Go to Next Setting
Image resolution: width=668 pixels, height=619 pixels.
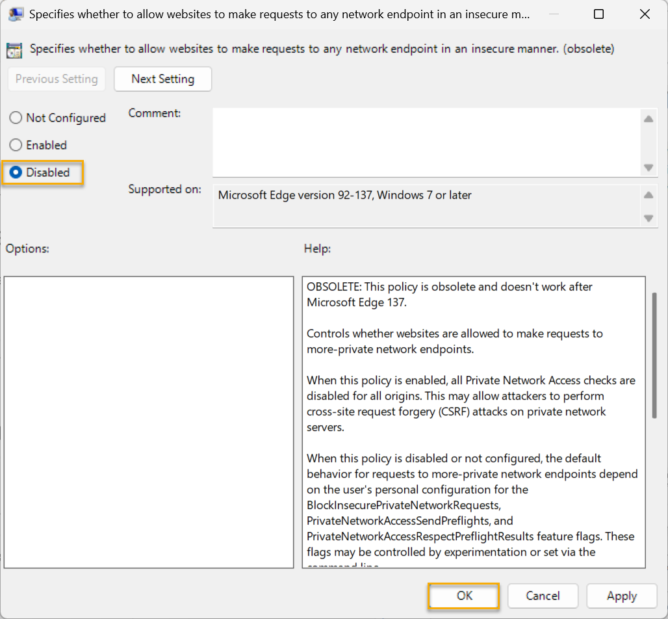tap(162, 79)
